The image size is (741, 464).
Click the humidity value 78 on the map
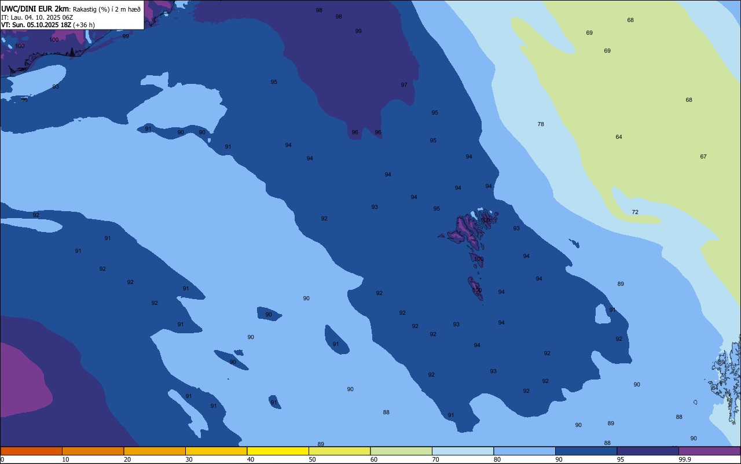coord(541,124)
